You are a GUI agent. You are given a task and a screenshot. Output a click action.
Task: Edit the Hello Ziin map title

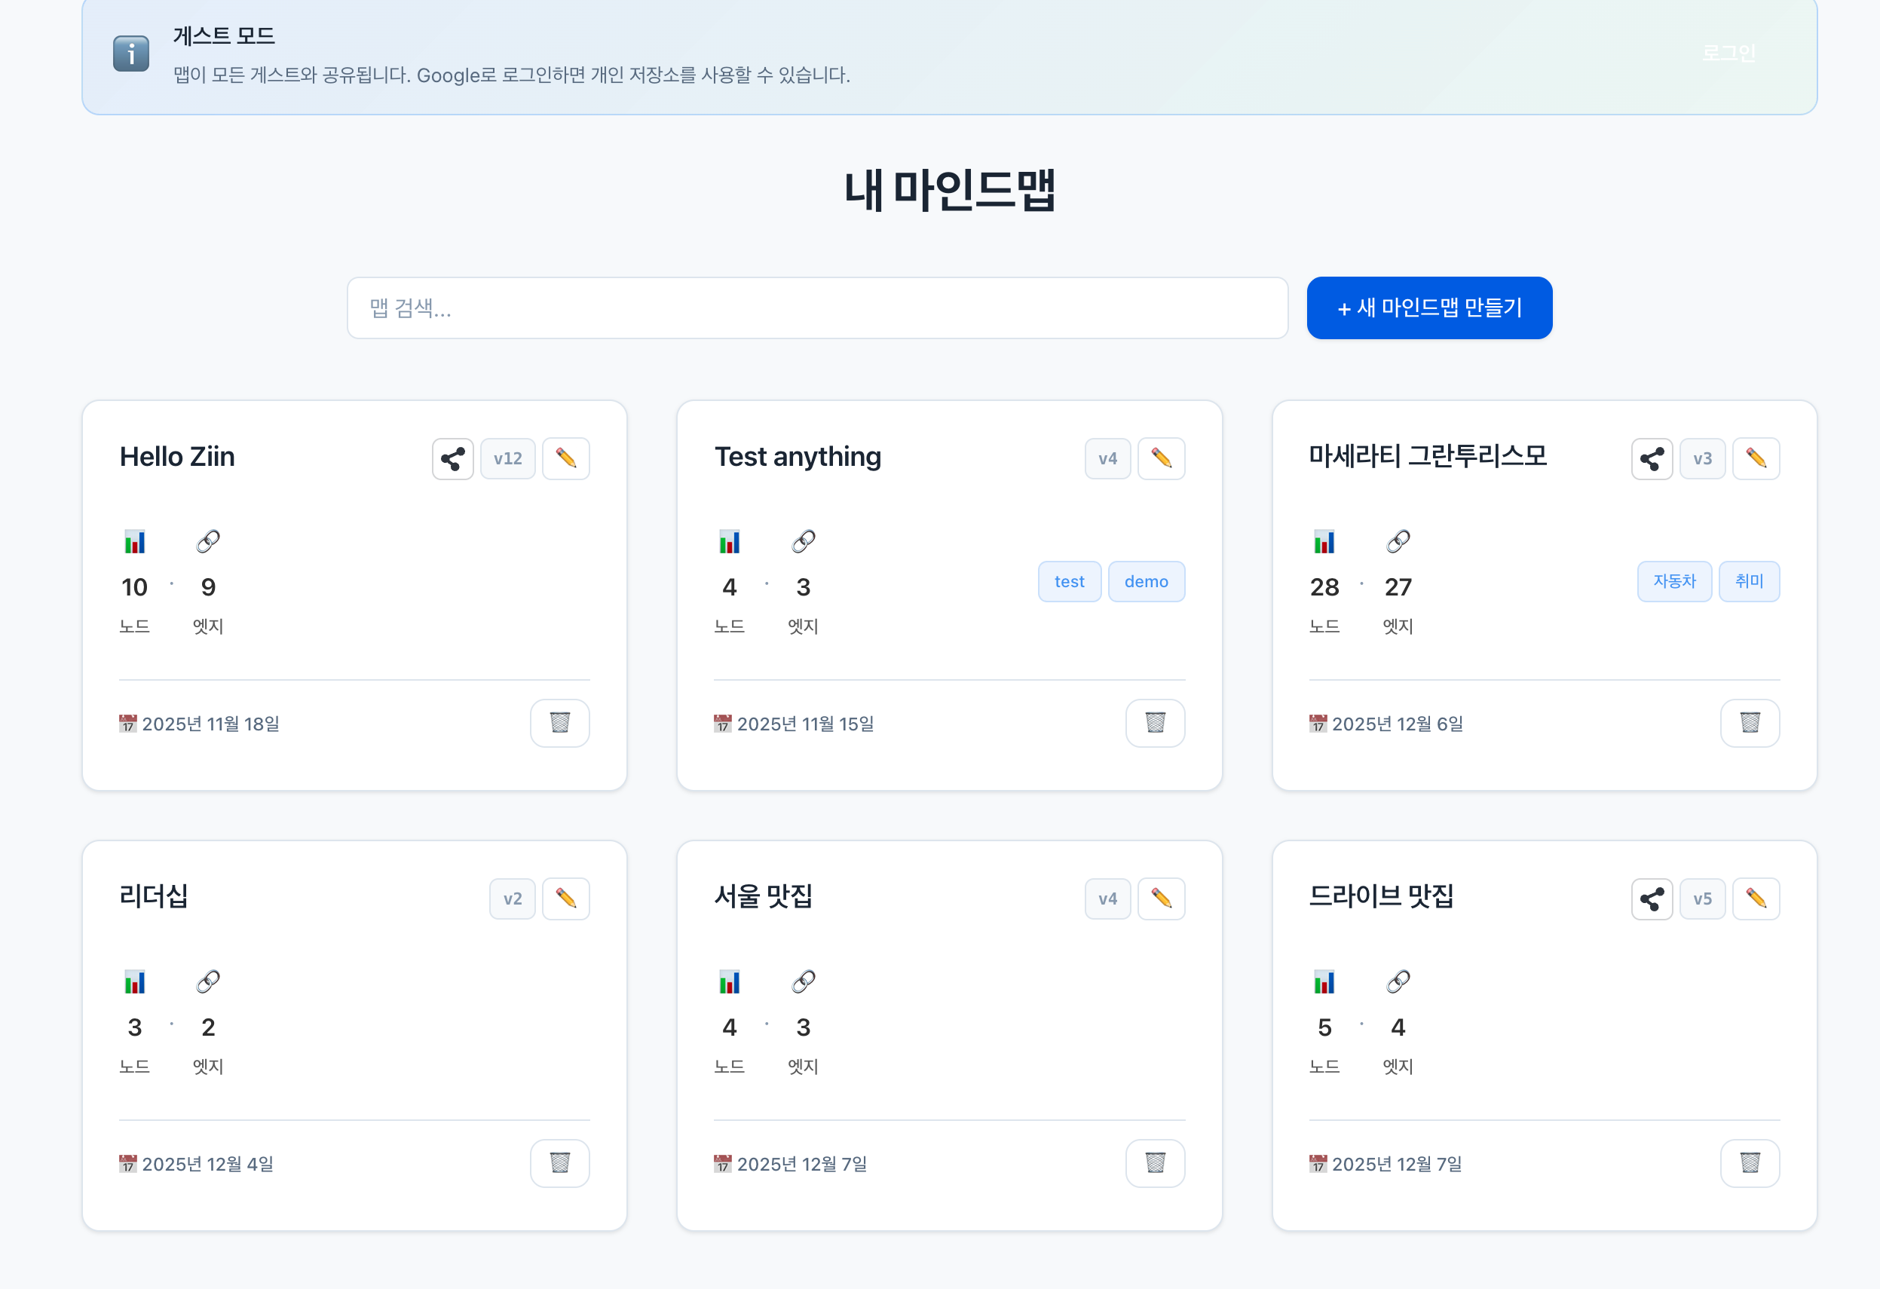tap(565, 459)
